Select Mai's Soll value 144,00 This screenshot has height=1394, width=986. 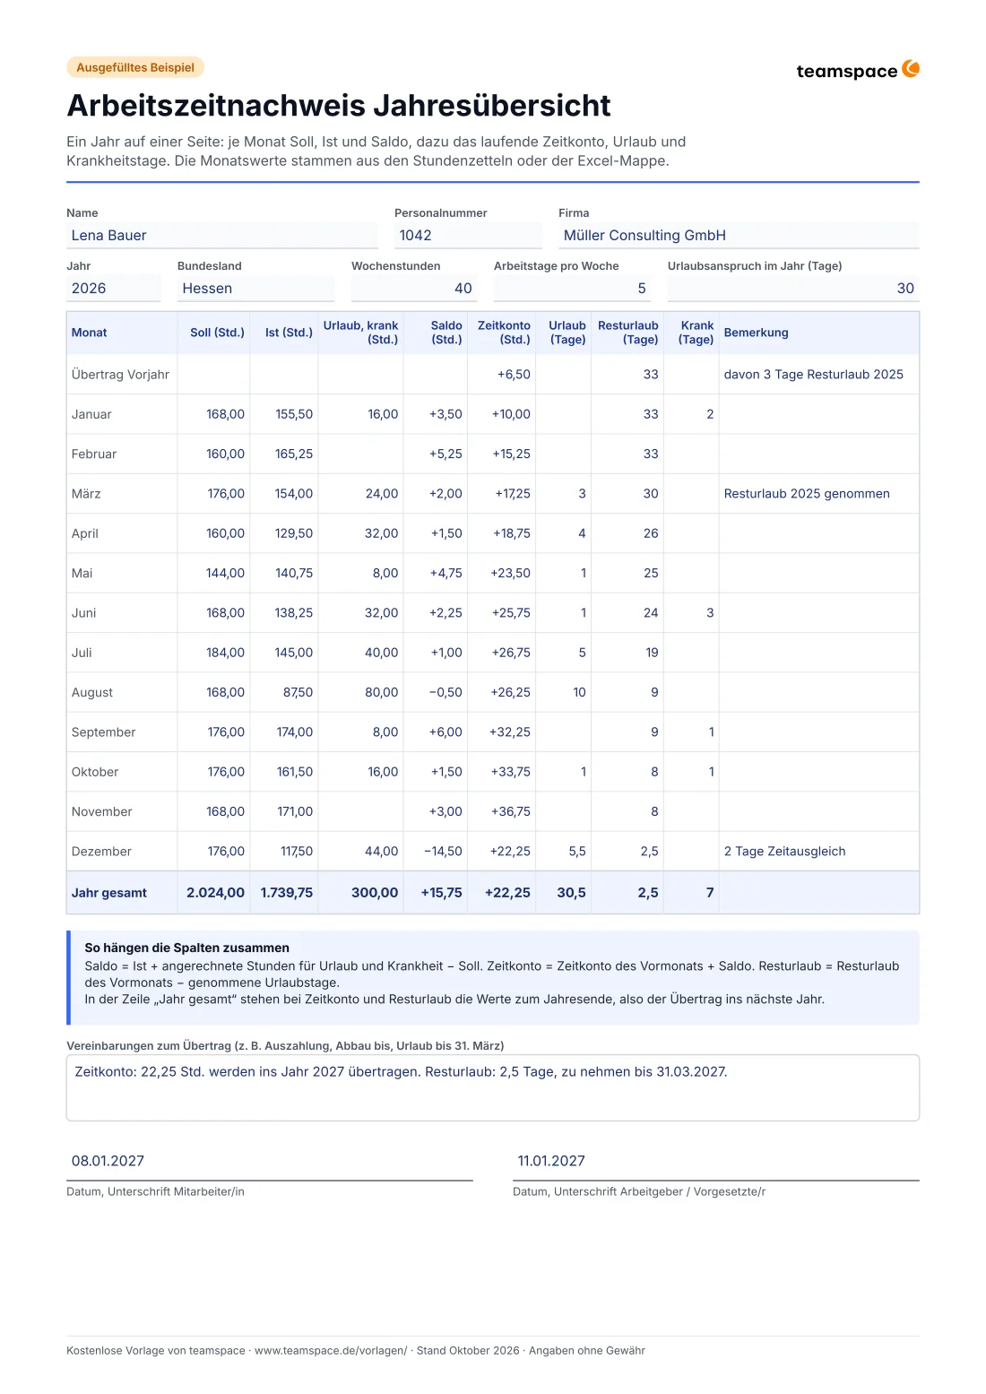(x=225, y=574)
